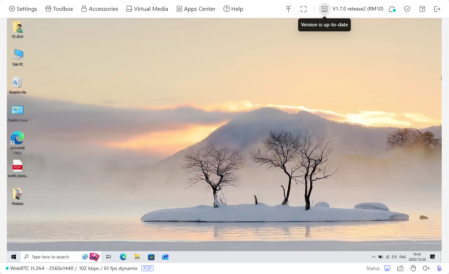Open the Accessories menu
Screen dimensions: 449x274
[x=100, y=9]
